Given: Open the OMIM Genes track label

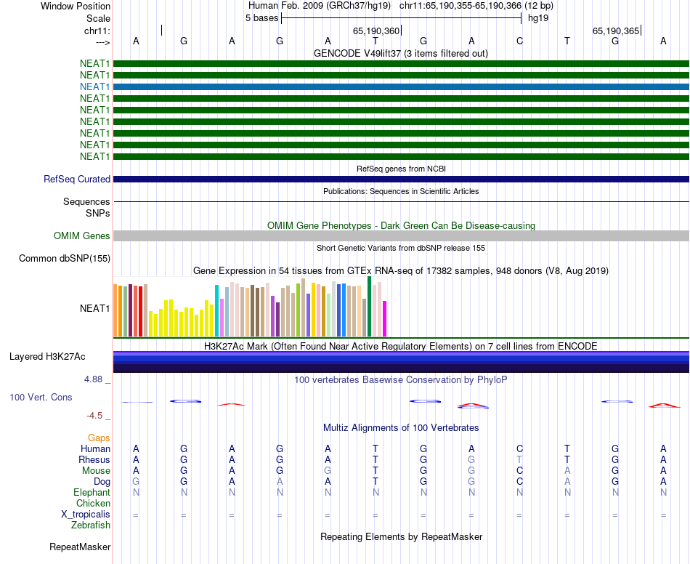Looking at the screenshot, I should (x=82, y=236).
